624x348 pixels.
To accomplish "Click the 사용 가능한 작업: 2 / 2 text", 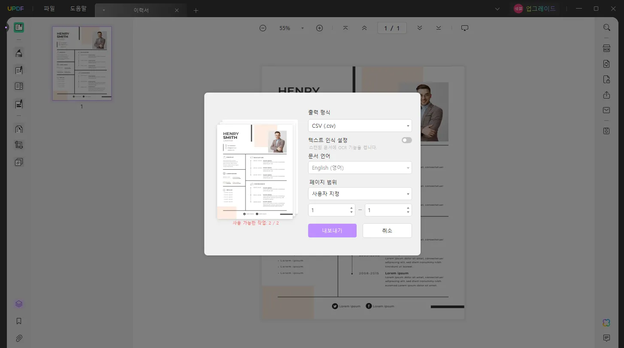I will (x=256, y=223).
